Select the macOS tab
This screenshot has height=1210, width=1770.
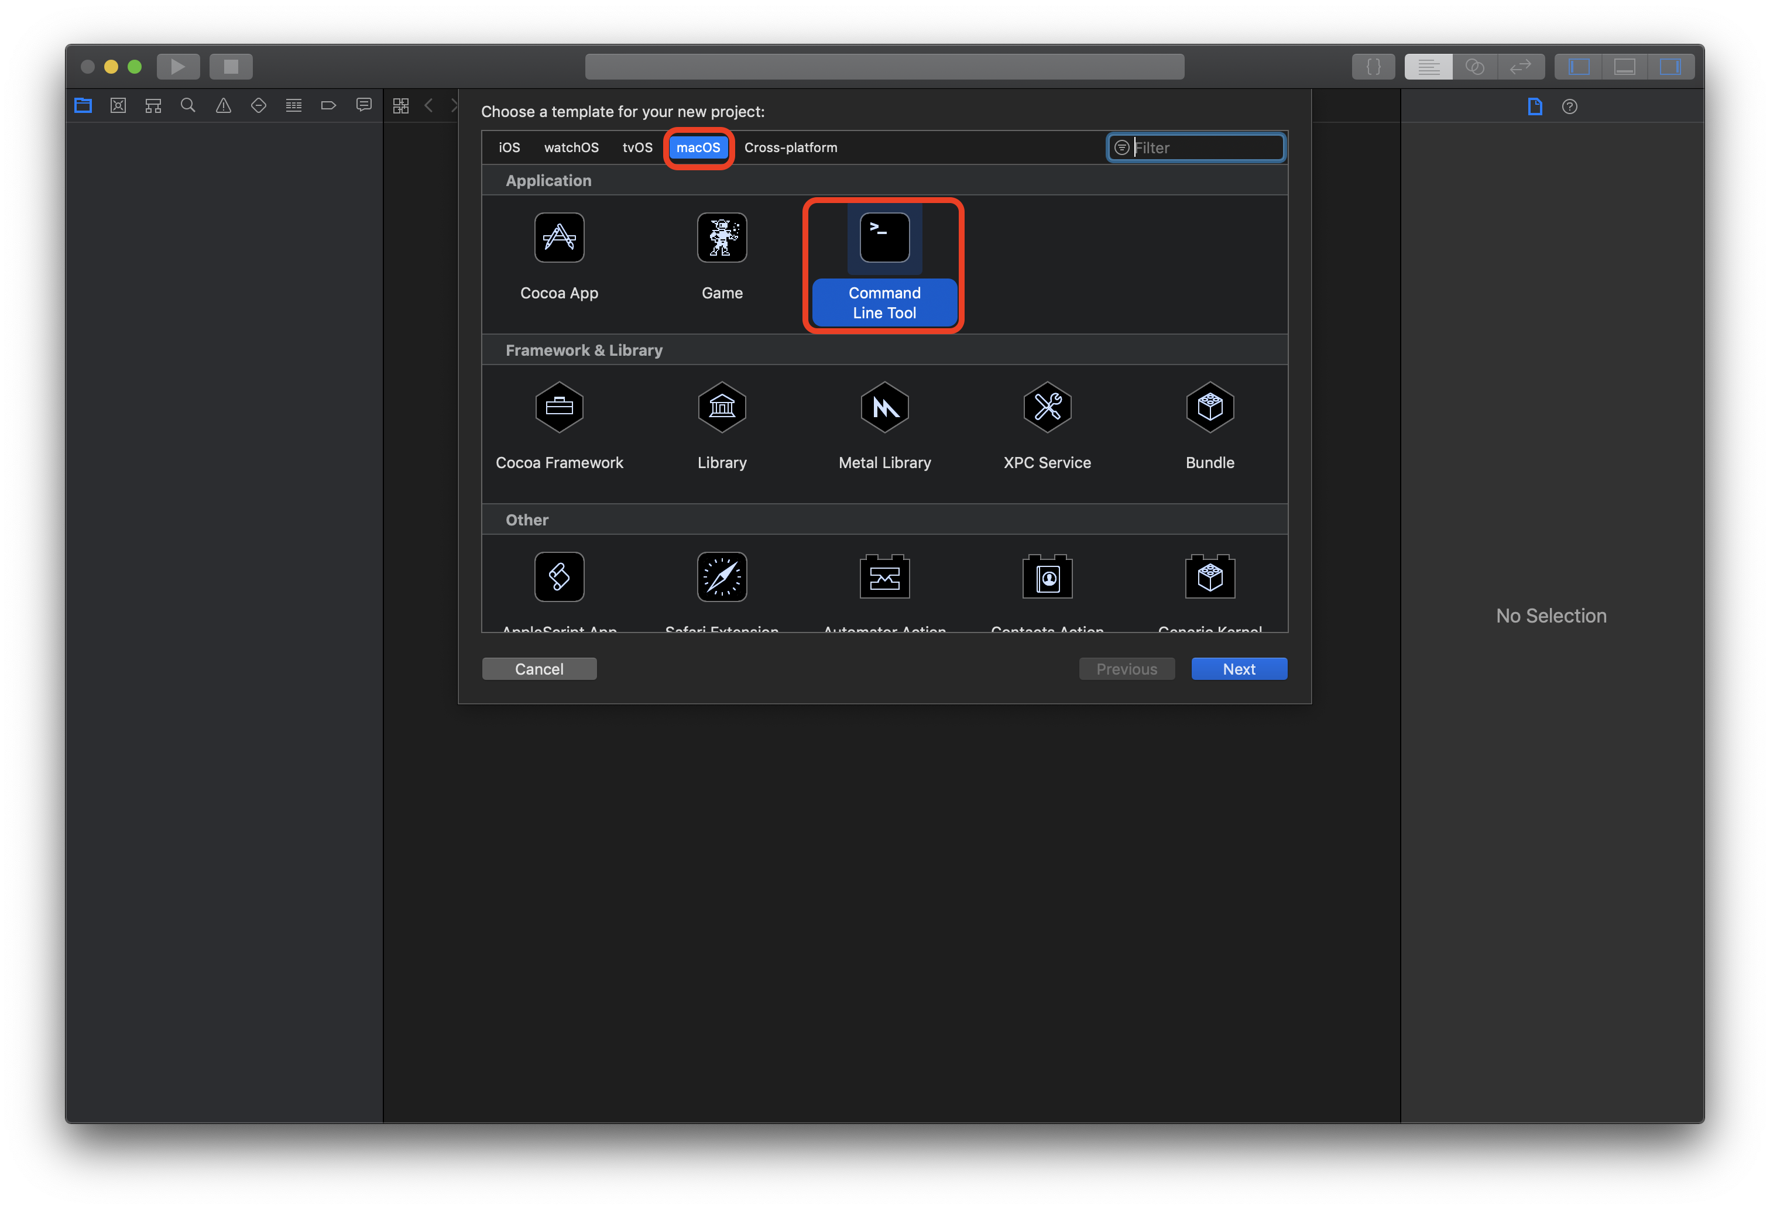pos(698,147)
